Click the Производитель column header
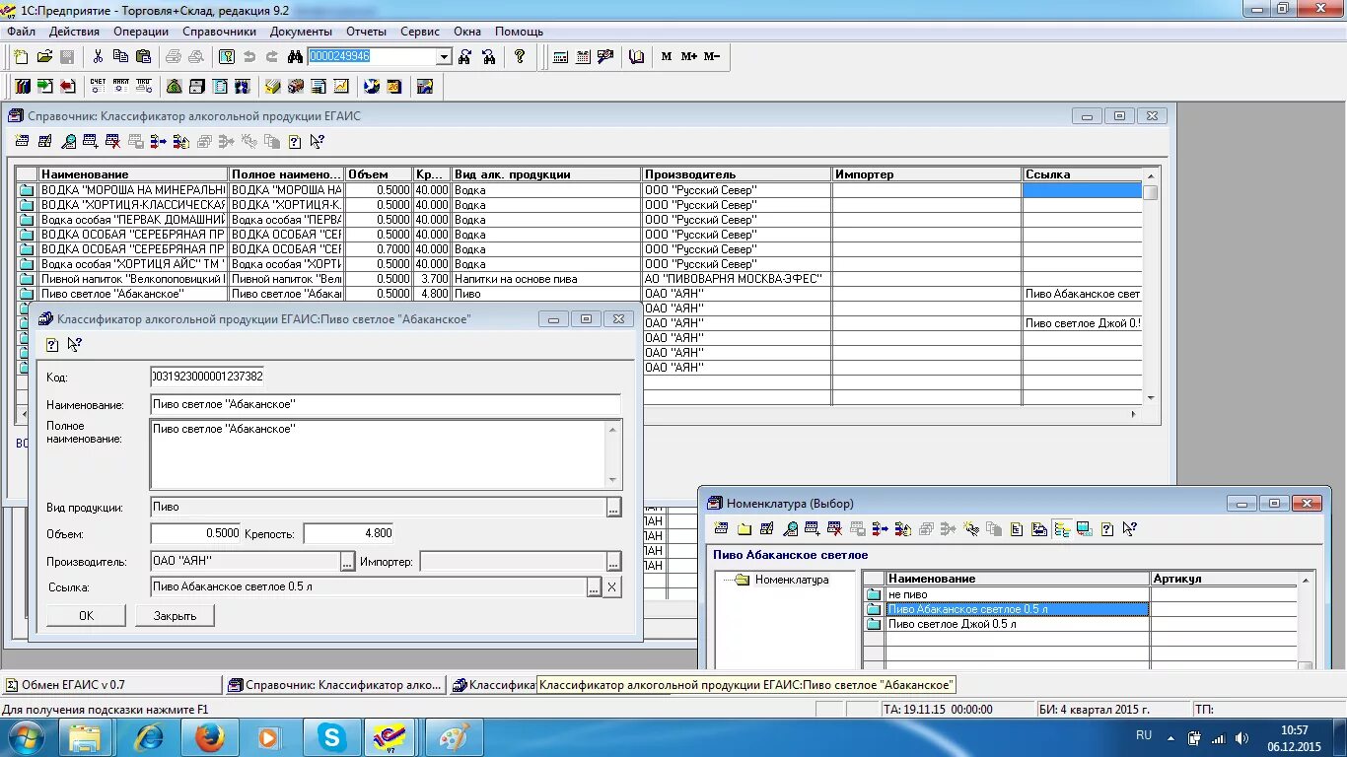Image resolution: width=1347 pixels, height=757 pixels. (x=738, y=174)
